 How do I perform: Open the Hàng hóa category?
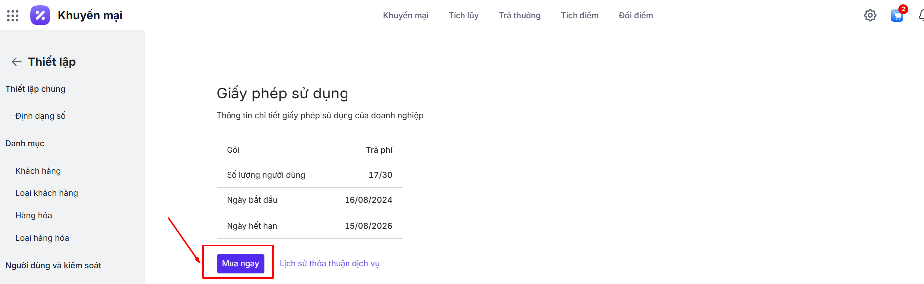(34, 215)
